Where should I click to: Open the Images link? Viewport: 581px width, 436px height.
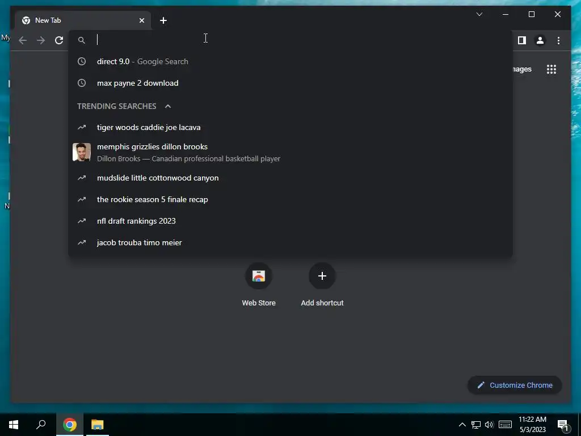coord(522,69)
